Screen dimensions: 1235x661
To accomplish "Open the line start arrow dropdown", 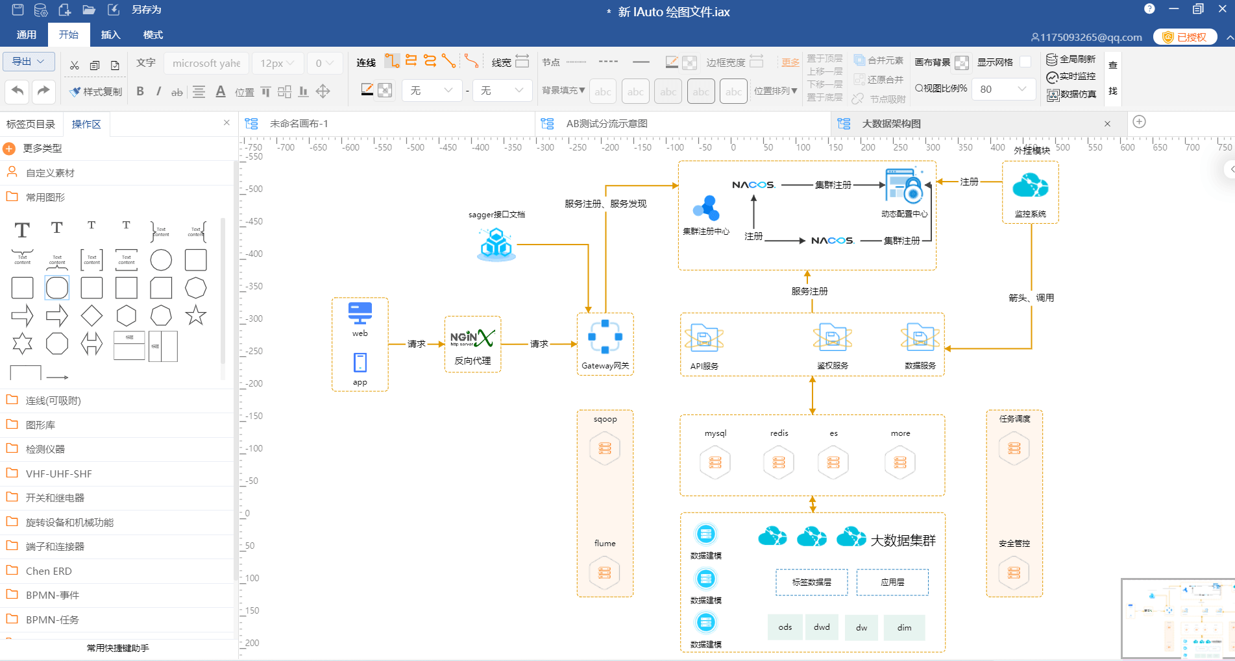I will [x=432, y=90].
